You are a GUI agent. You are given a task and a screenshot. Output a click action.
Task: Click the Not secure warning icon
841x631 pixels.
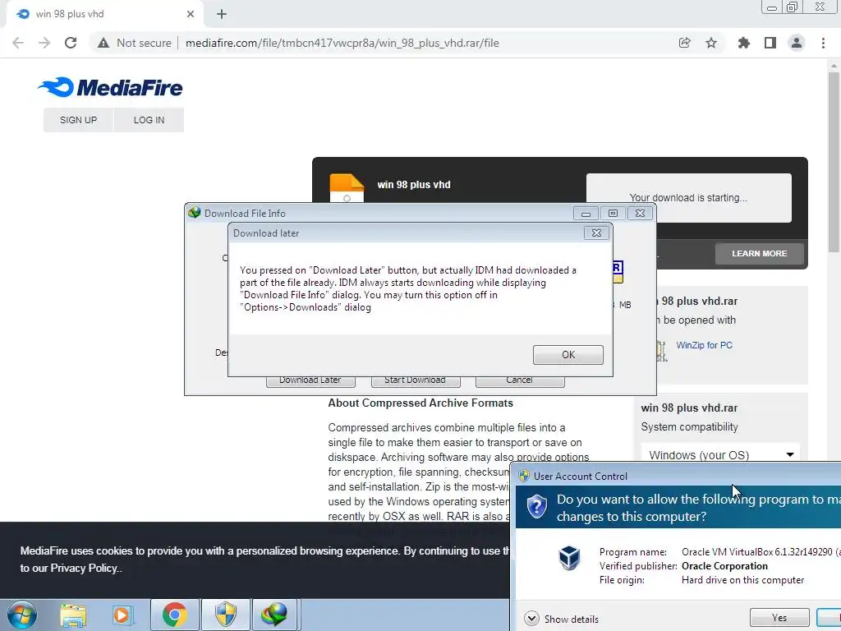[x=103, y=43]
